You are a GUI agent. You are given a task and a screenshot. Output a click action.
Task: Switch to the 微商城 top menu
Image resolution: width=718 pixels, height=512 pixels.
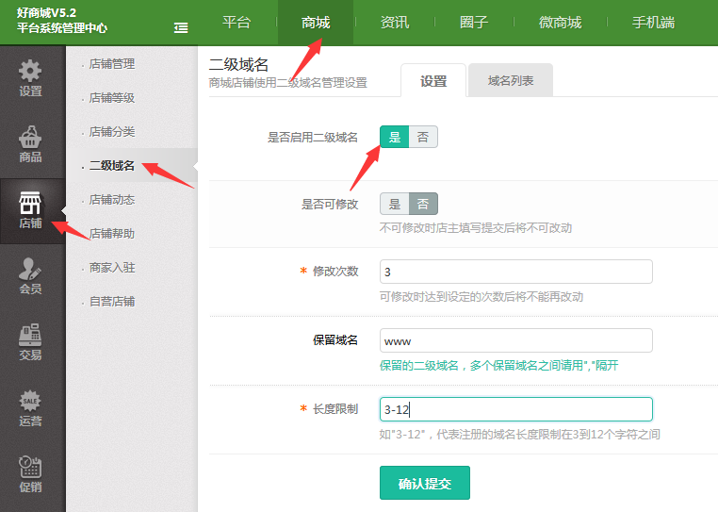pos(560,23)
